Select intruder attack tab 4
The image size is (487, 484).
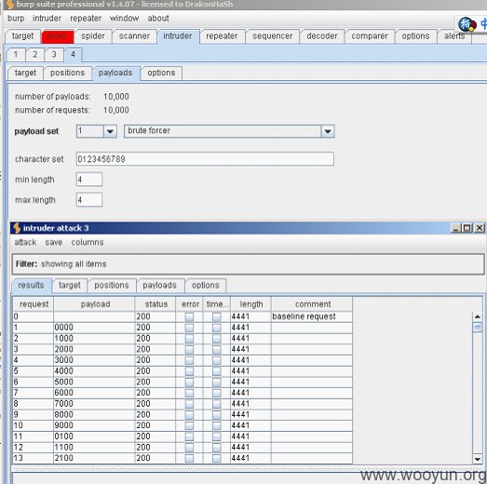click(73, 55)
